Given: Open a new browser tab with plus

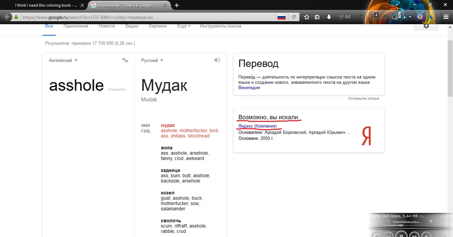Looking at the screenshot, I should [x=177, y=5].
